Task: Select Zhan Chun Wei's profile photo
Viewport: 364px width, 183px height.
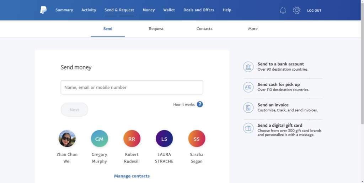Action: point(67,139)
